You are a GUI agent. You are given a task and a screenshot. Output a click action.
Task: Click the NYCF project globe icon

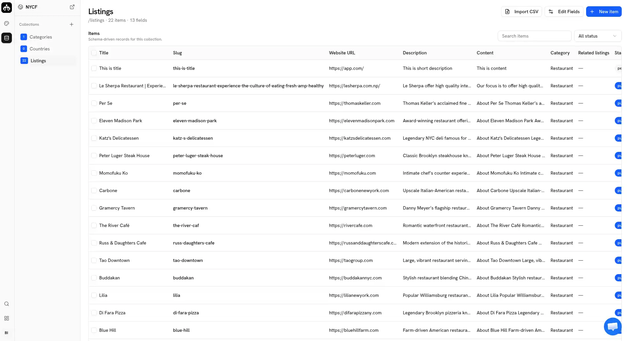[x=20, y=7]
